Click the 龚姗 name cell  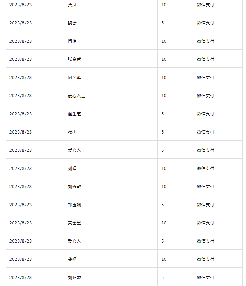coord(72,259)
